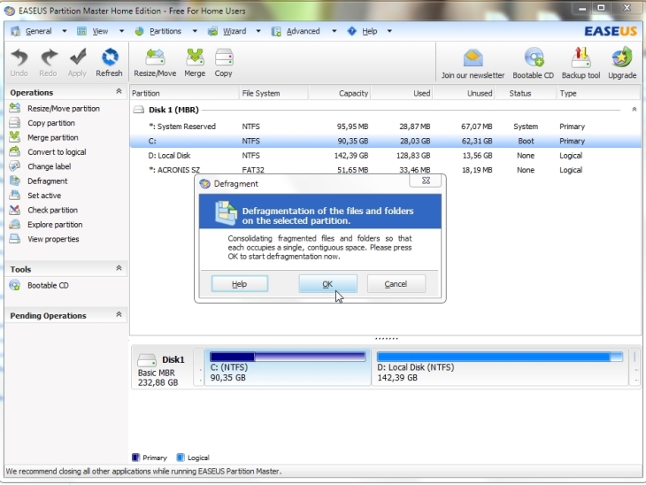Viewport: 646px width, 485px height.
Task: Select D: Local Disk block in disk map
Action: [x=500, y=367]
